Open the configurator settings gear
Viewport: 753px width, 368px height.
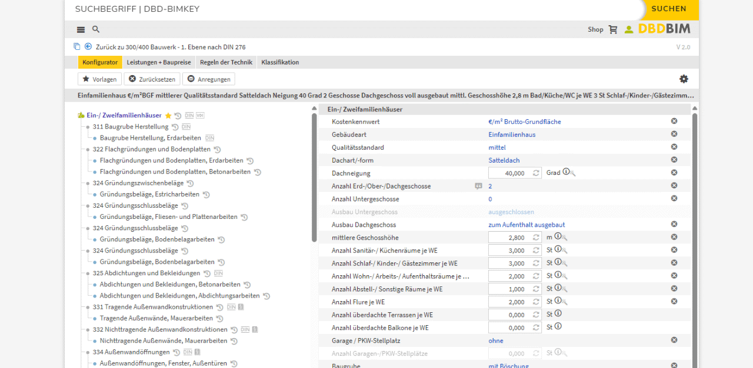684,79
